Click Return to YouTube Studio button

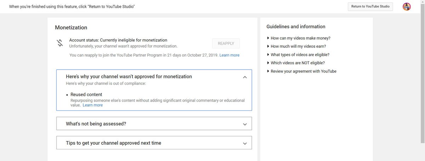pos(370,6)
